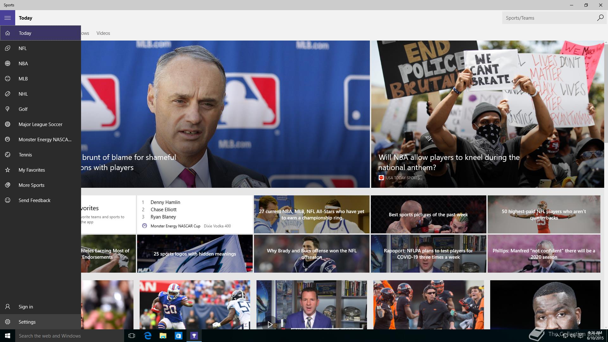
Task: Click the MLB baseball icon
Action: (x=8, y=79)
